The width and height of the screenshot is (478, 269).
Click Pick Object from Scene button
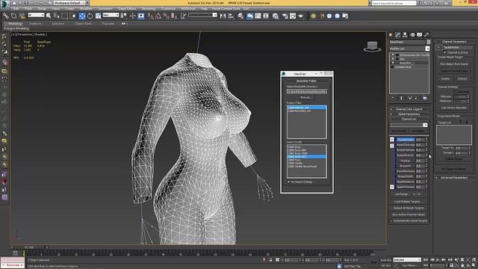[454, 64]
